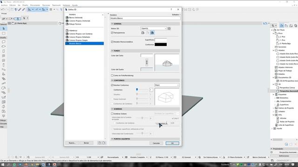298x167 pixels.
Task: Click the sky-ground color link chain icon
Action: 147,62
